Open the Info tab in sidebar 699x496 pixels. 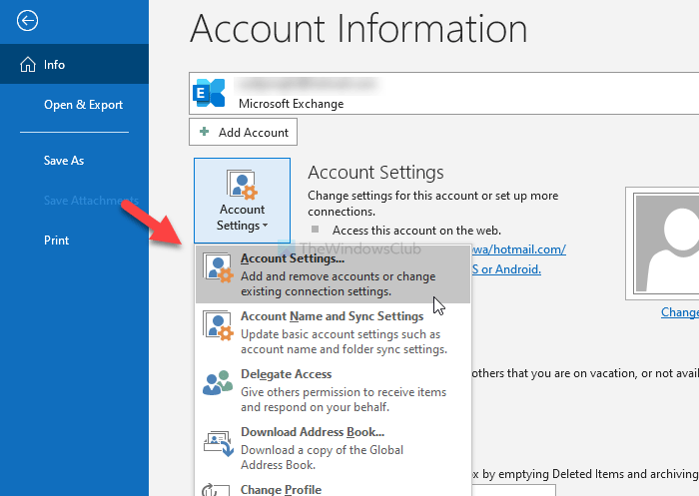point(55,65)
